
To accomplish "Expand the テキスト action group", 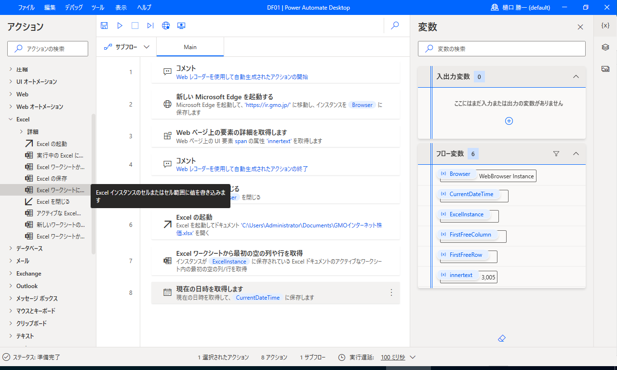I will click(x=11, y=336).
